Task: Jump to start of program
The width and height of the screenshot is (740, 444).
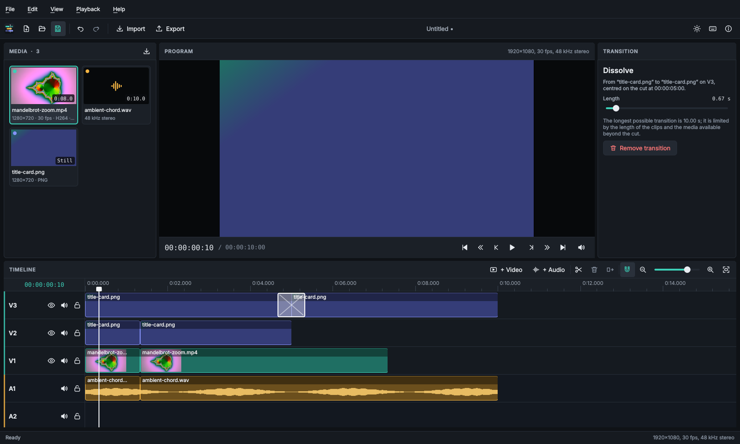Action: point(465,247)
